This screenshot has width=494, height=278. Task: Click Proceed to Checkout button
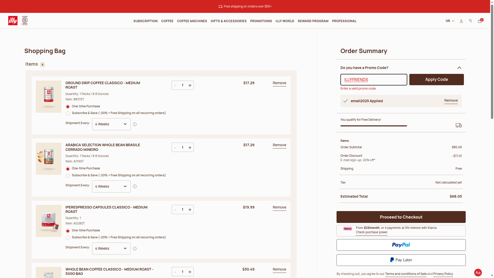coord(401,217)
